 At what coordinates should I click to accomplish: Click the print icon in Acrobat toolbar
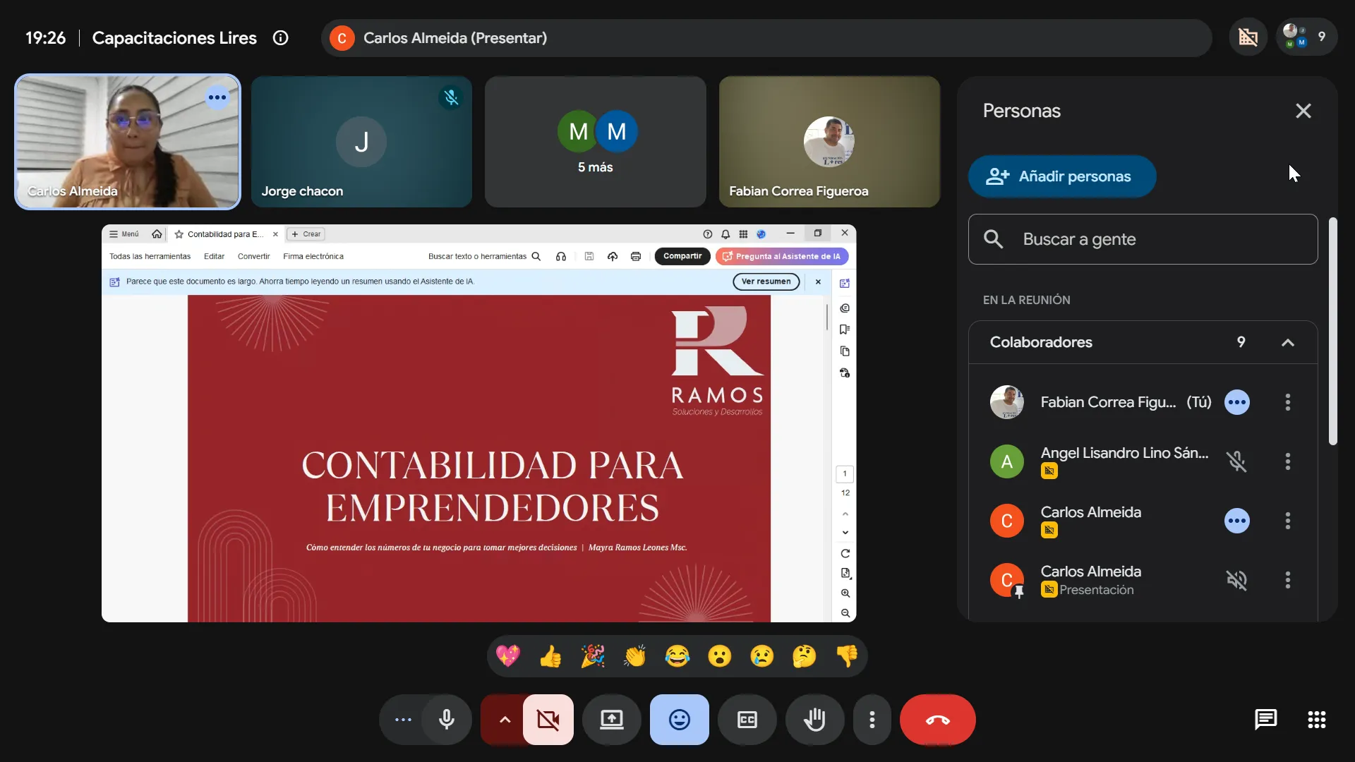[636, 257]
